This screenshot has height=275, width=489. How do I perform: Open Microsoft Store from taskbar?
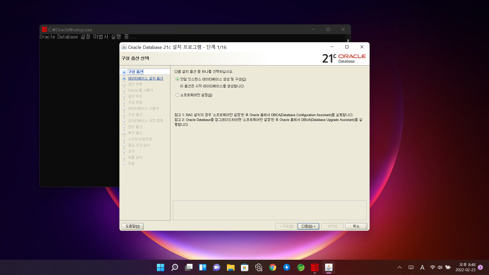click(x=244, y=267)
